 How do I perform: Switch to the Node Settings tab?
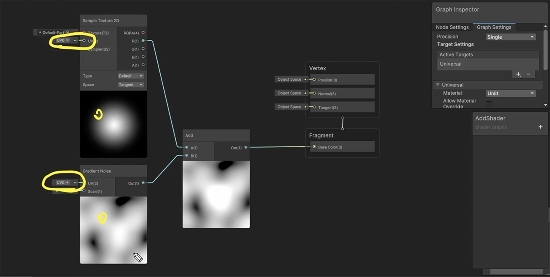[x=452, y=27]
